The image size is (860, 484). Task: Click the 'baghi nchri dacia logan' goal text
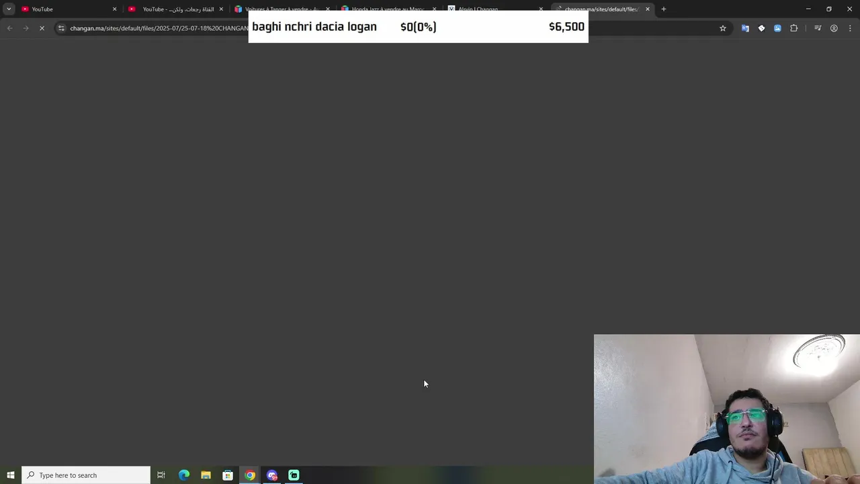pos(314,27)
